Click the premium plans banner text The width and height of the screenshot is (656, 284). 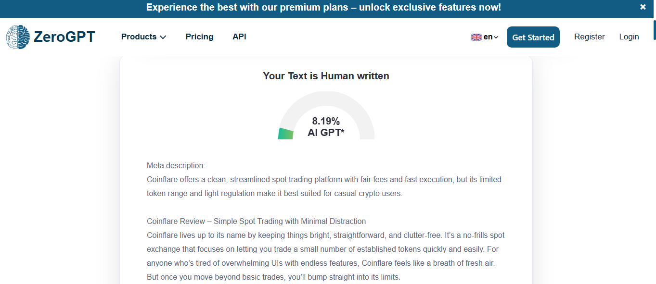[x=323, y=7]
